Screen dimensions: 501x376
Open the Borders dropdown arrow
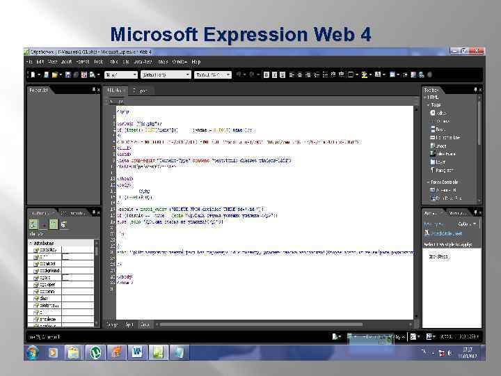pos(356,75)
